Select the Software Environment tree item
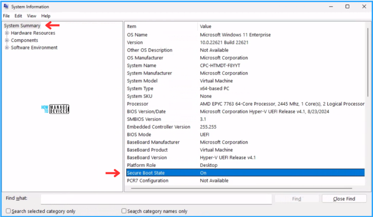This screenshot has height=217, width=373. 34,48
